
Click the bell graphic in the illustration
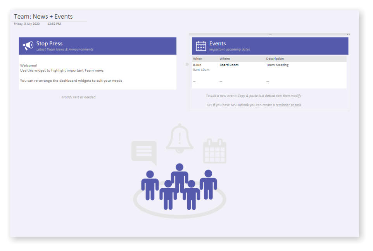pyautogui.click(x=180, y=138)
